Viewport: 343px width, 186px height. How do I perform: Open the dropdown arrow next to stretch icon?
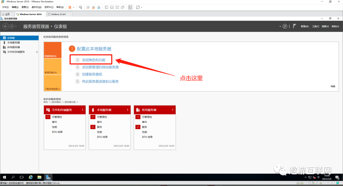pyautogui.click(x=142, y=7)
